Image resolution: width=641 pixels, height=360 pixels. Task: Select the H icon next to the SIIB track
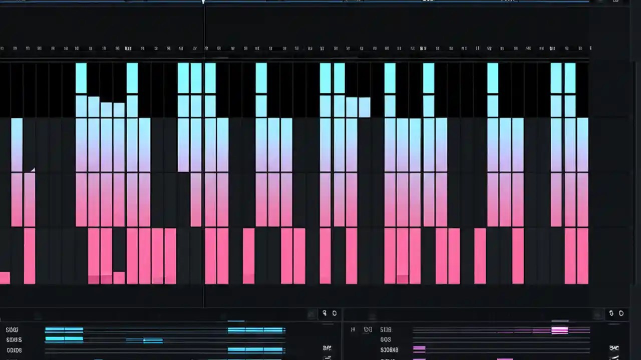tap(353, 329)
